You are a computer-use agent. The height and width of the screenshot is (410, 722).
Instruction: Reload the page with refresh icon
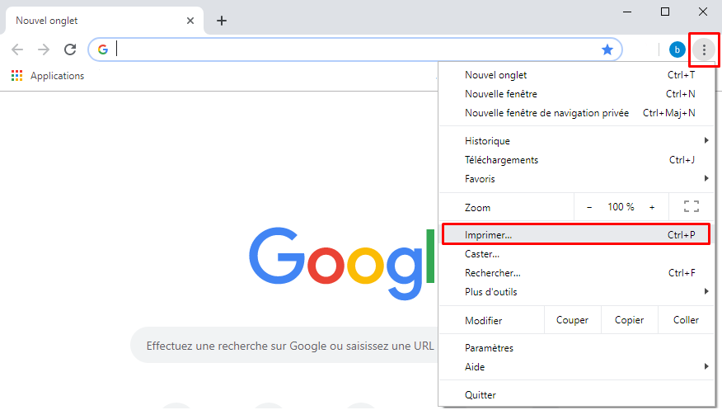70,49
